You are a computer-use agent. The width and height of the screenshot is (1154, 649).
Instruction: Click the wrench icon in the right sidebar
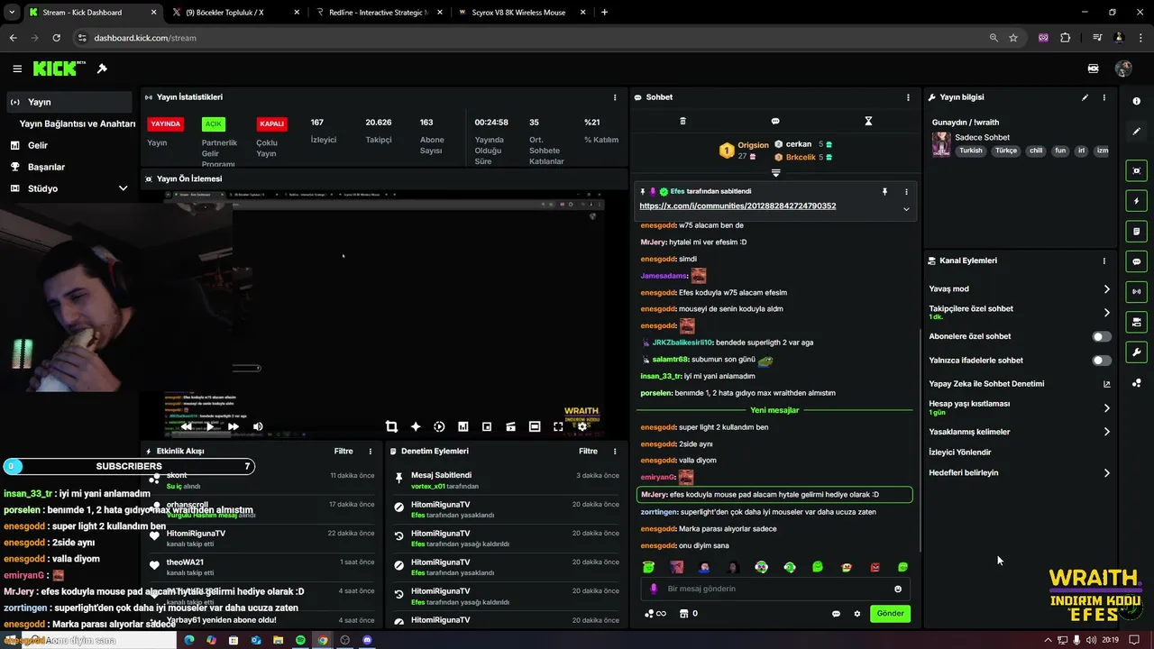(x=1136, y=352)
